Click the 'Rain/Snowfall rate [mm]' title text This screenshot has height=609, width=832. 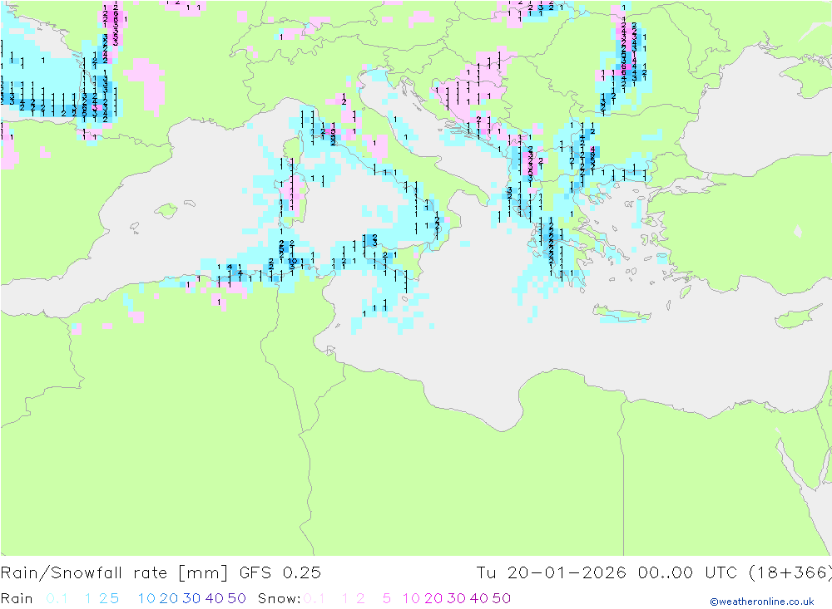pos(113,573)
